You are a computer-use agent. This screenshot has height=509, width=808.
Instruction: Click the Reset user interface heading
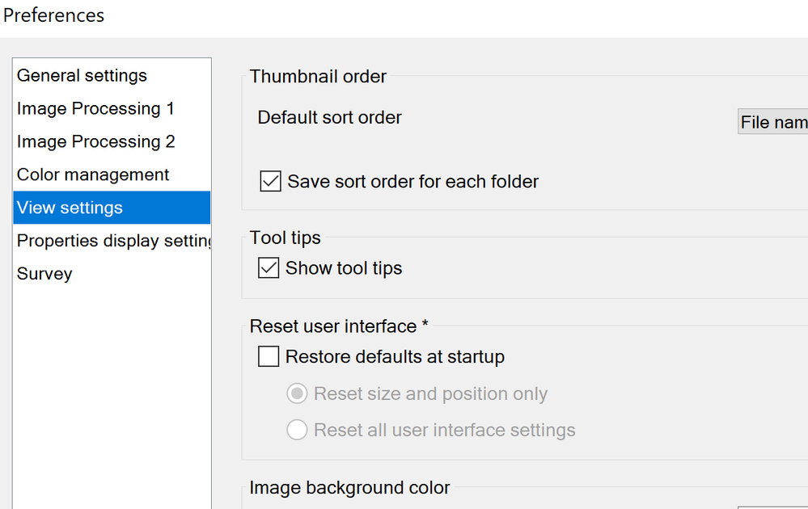(x=338, y=326)
